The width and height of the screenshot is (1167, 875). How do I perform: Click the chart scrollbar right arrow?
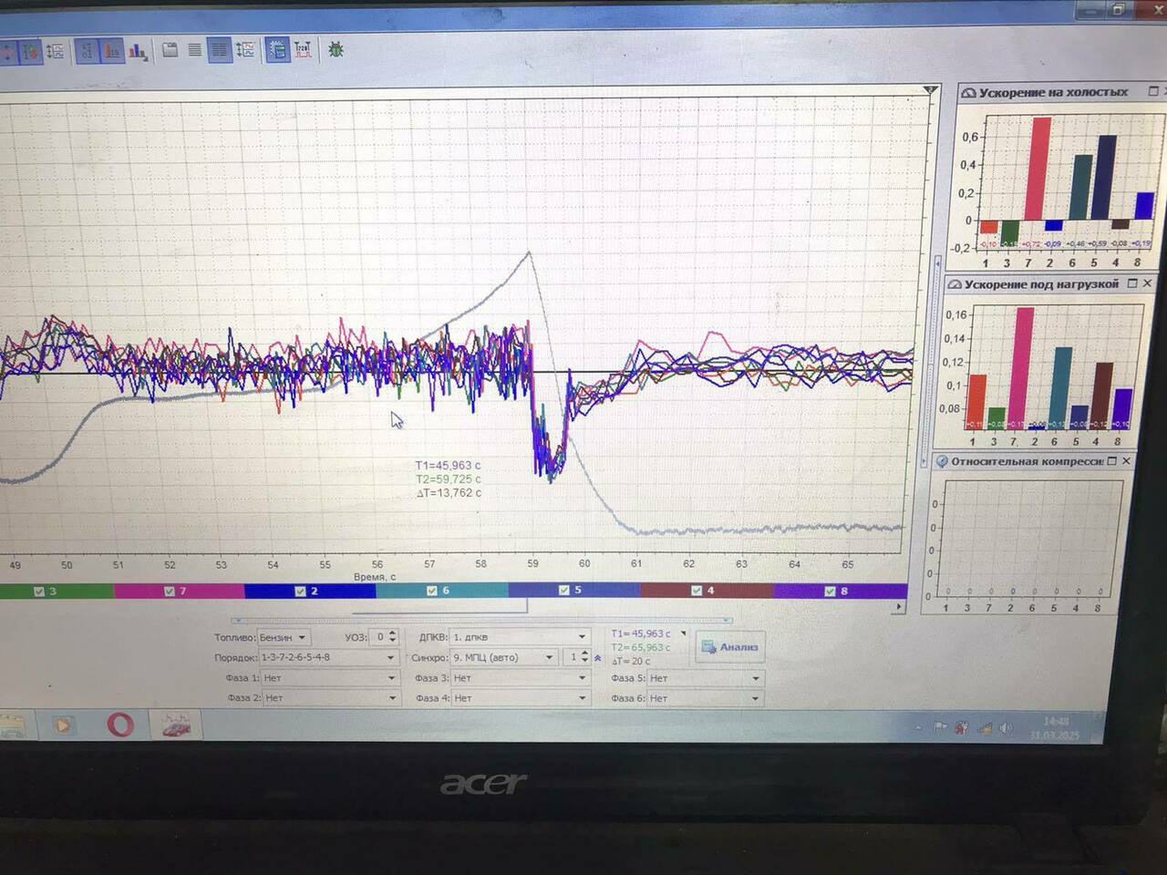[899, 606]
